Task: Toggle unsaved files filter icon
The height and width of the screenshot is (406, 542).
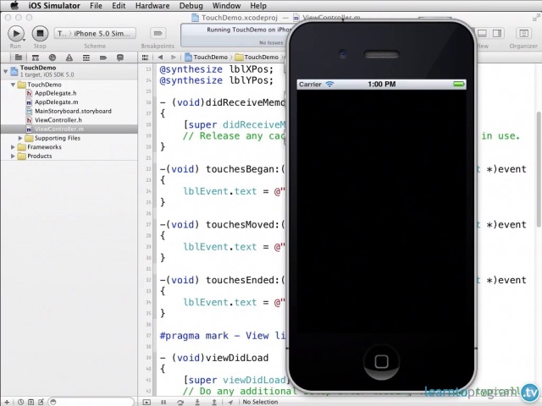Action: coord(41,402)
